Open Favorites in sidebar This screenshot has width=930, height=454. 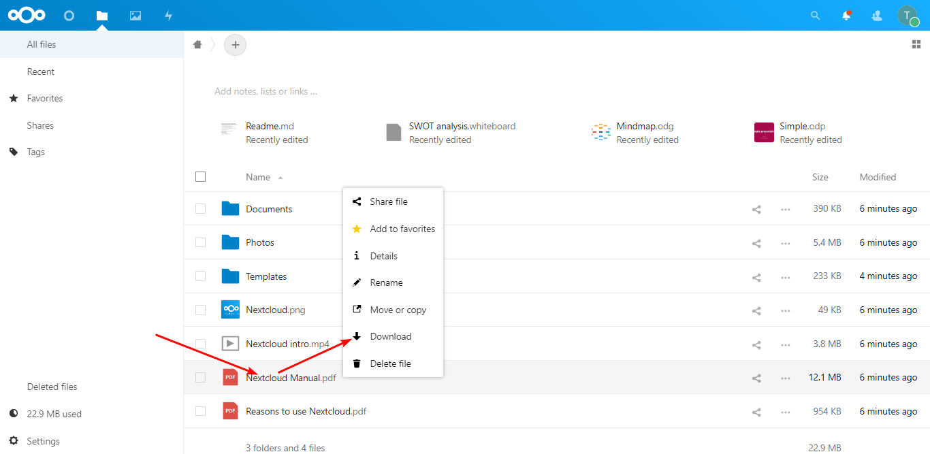click(x=91, y=98)
